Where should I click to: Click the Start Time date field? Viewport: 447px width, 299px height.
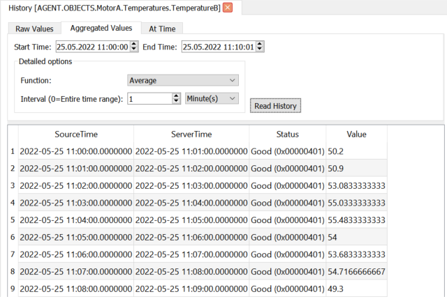click(x=93, y=47)
